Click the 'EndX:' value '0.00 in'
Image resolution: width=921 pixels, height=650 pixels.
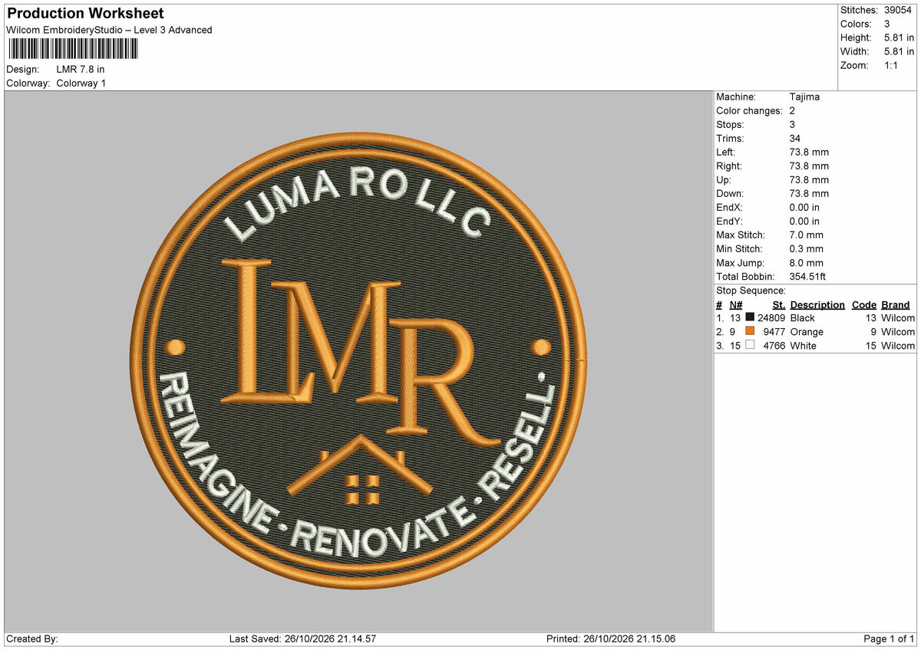click(804, 208)
